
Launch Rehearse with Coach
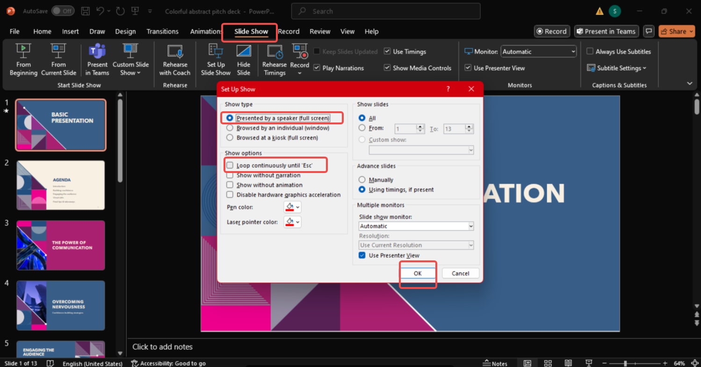[x=174, y=59]
